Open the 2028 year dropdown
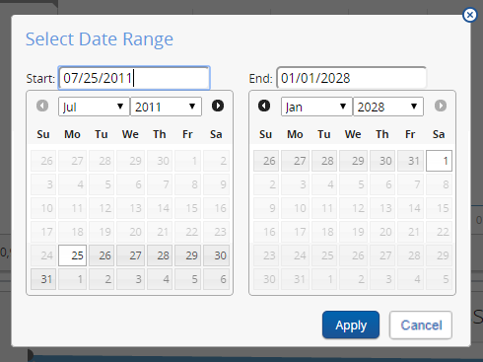Screen dimensions: 483x362 (388, 107)
